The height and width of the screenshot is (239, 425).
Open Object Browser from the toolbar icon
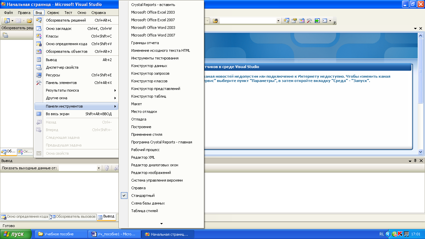[302, 21]
